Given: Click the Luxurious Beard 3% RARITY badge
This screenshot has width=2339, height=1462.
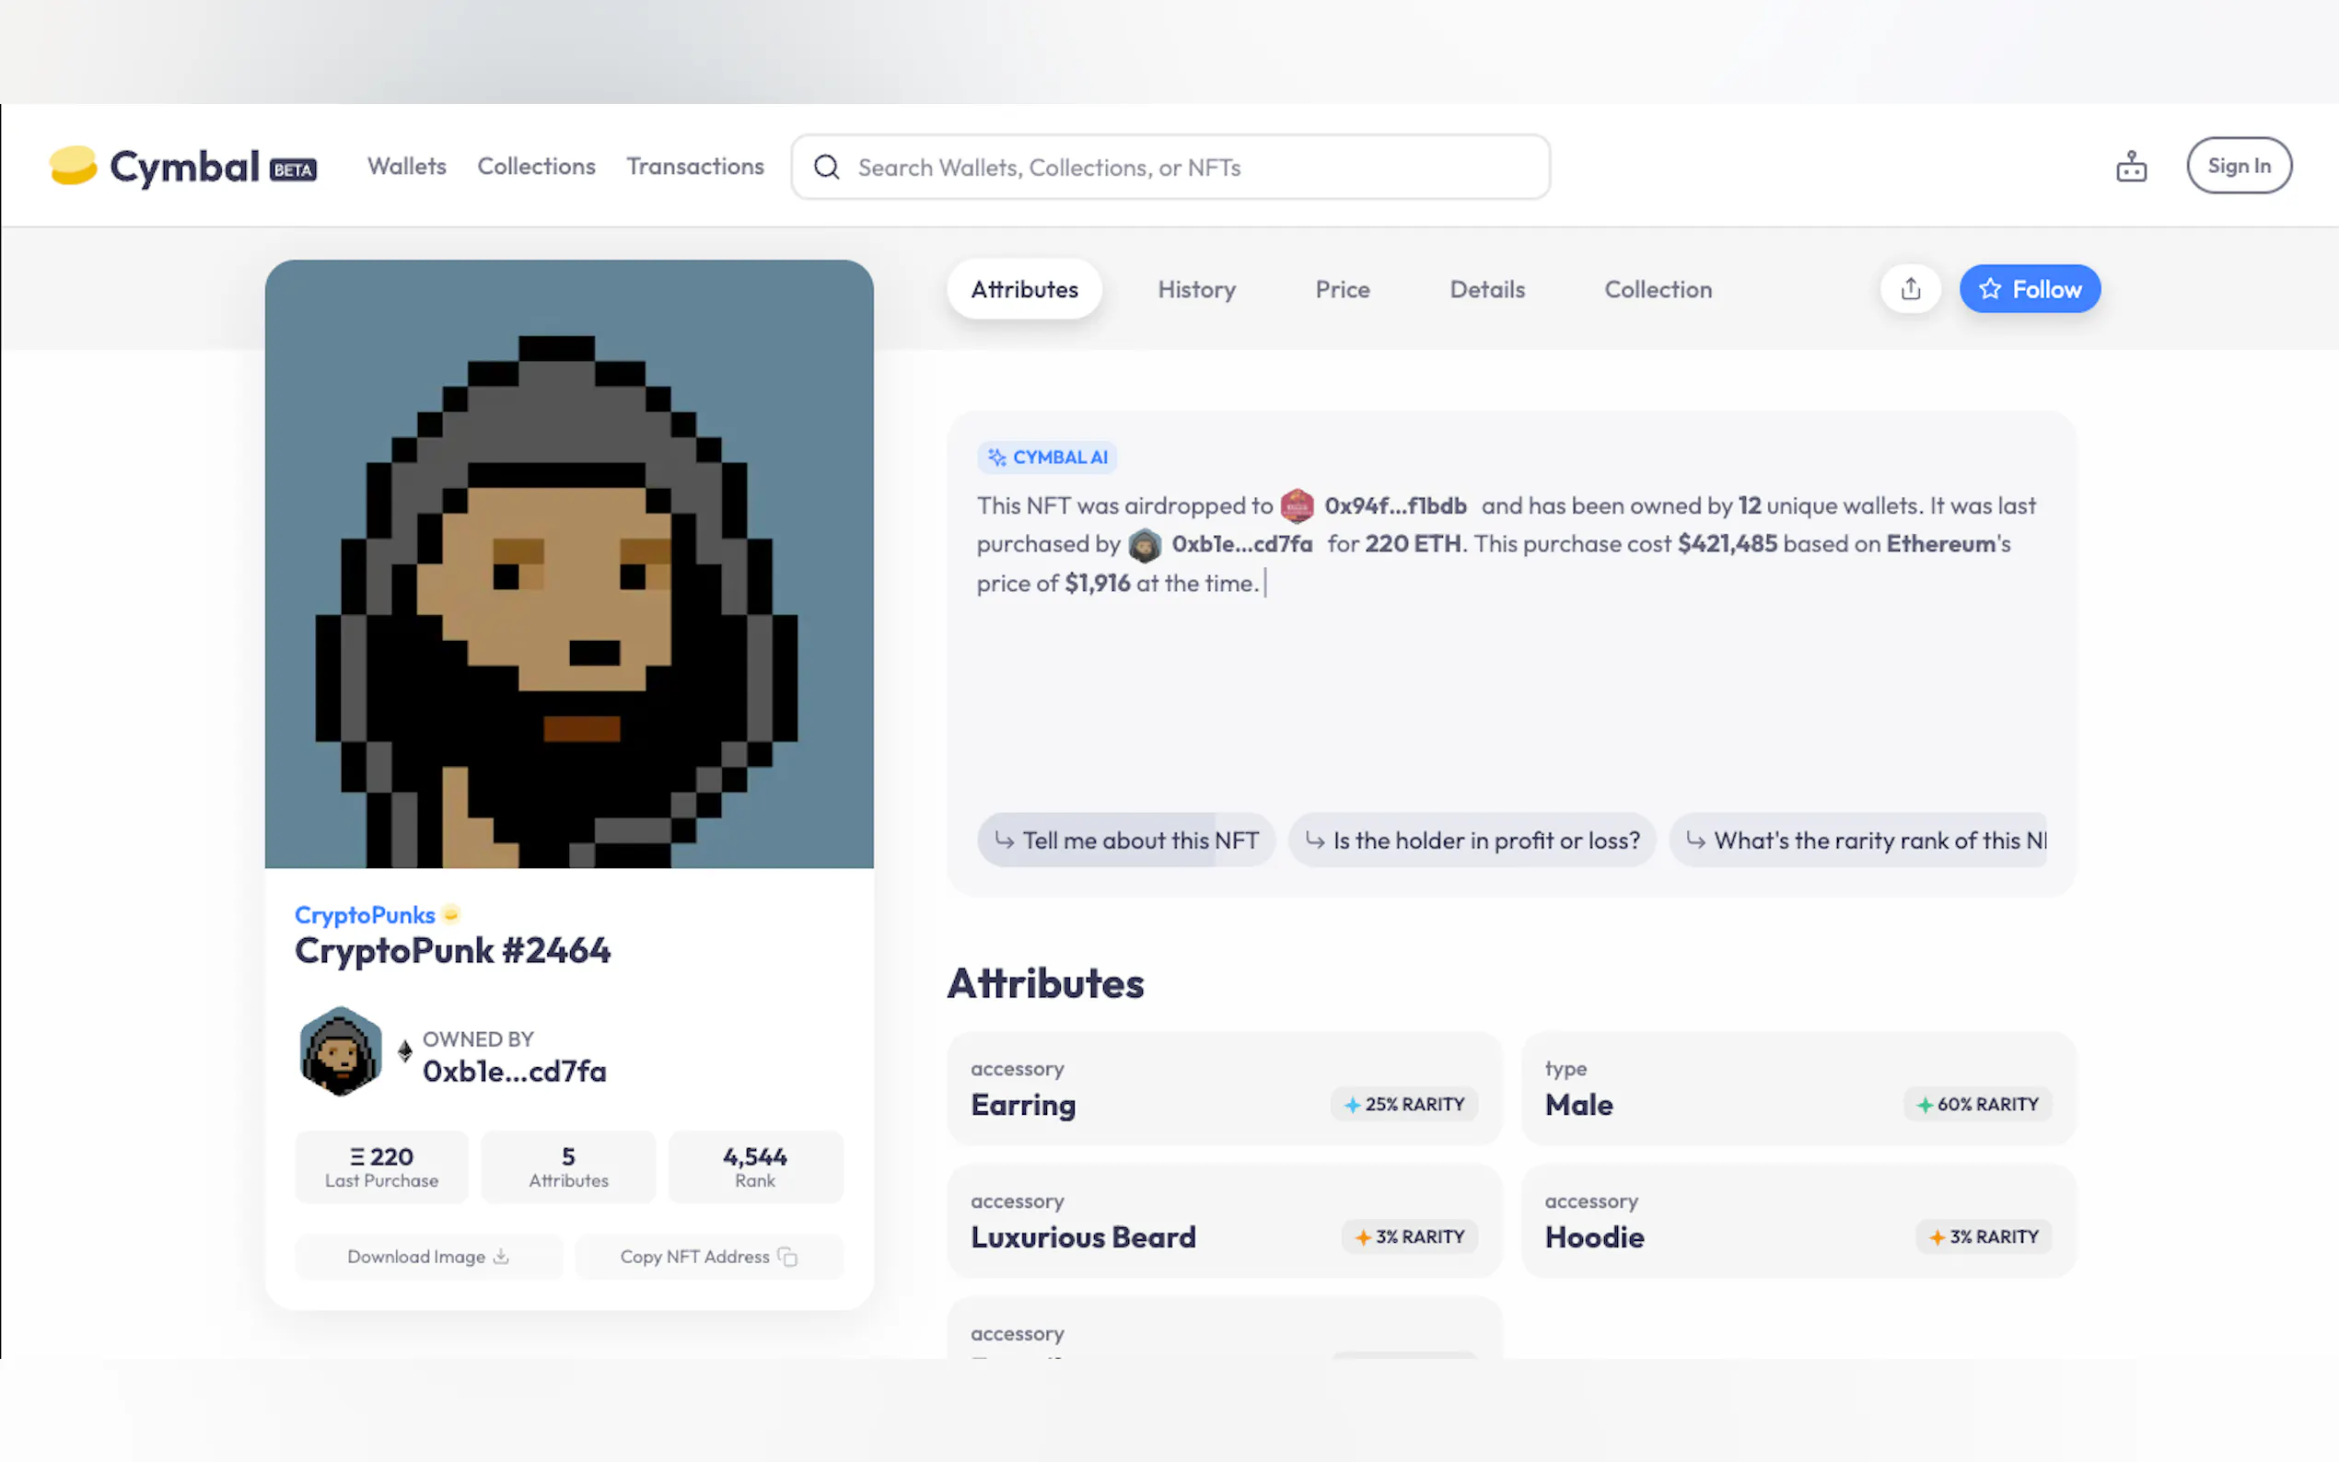Looking at the screenshot, I should [x=1410, y=1236].
